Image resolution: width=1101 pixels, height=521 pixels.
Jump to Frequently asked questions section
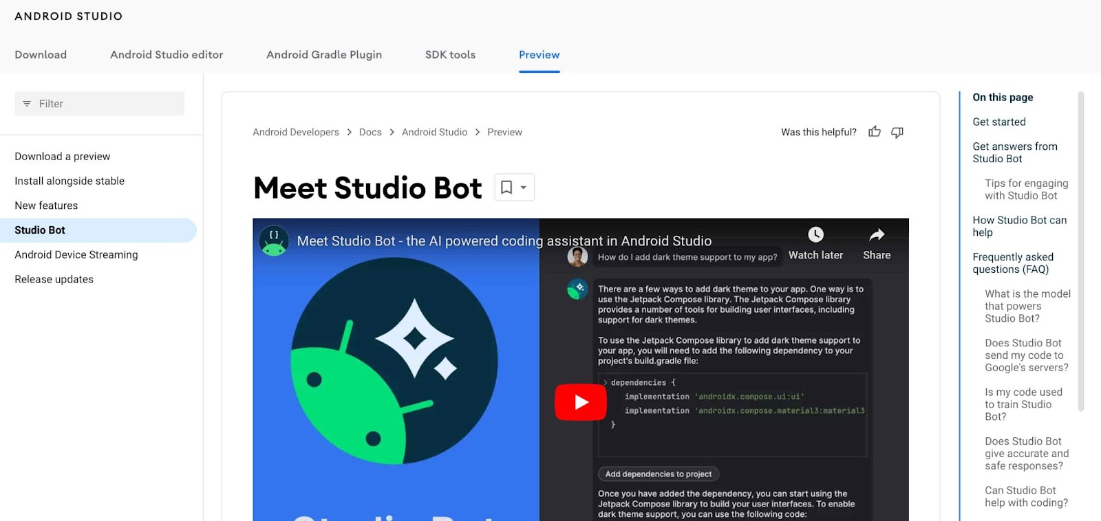pyautogui.click(x=1013, y=263)
